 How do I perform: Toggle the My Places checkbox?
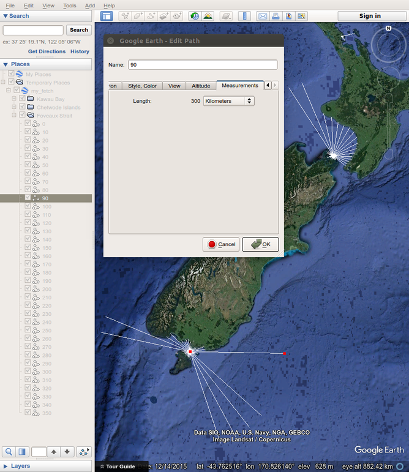(x=11, y=73)
